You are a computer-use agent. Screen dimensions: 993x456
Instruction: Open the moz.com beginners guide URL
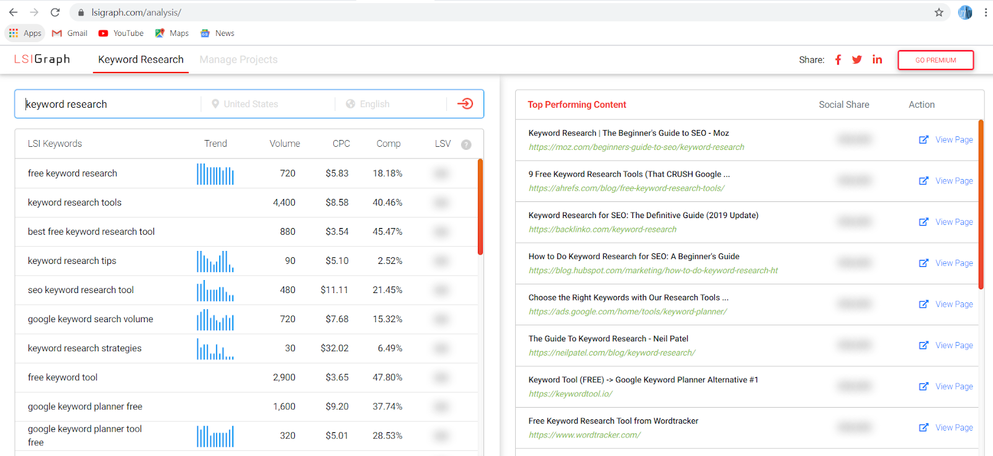click(636, 147)
